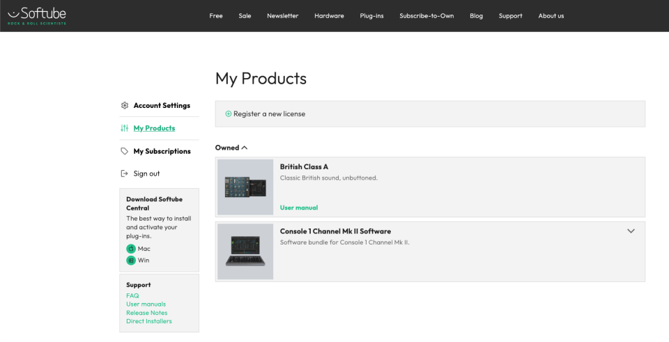
Task: Click the Mac download icon
Action: pos(130,249)
